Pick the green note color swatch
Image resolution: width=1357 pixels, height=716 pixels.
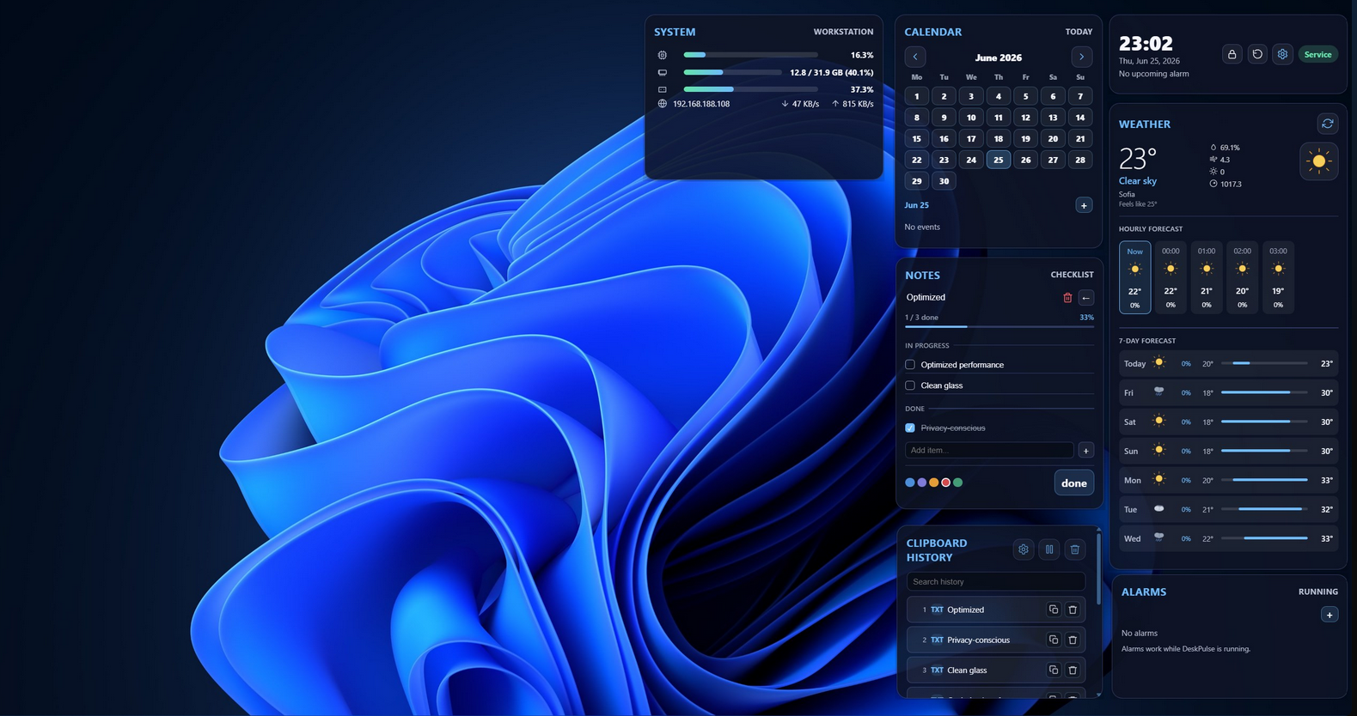[x=958, y=482]
